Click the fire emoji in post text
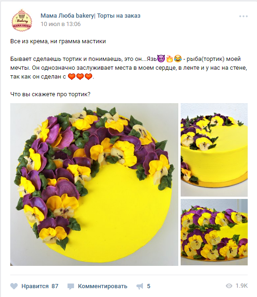This screenshot has width=257, height=297. coord(169,59)
